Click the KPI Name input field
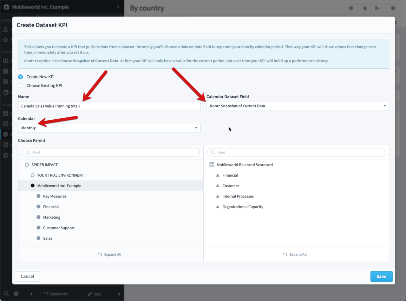Screen dimensions: 406x301 click(109, 106)
